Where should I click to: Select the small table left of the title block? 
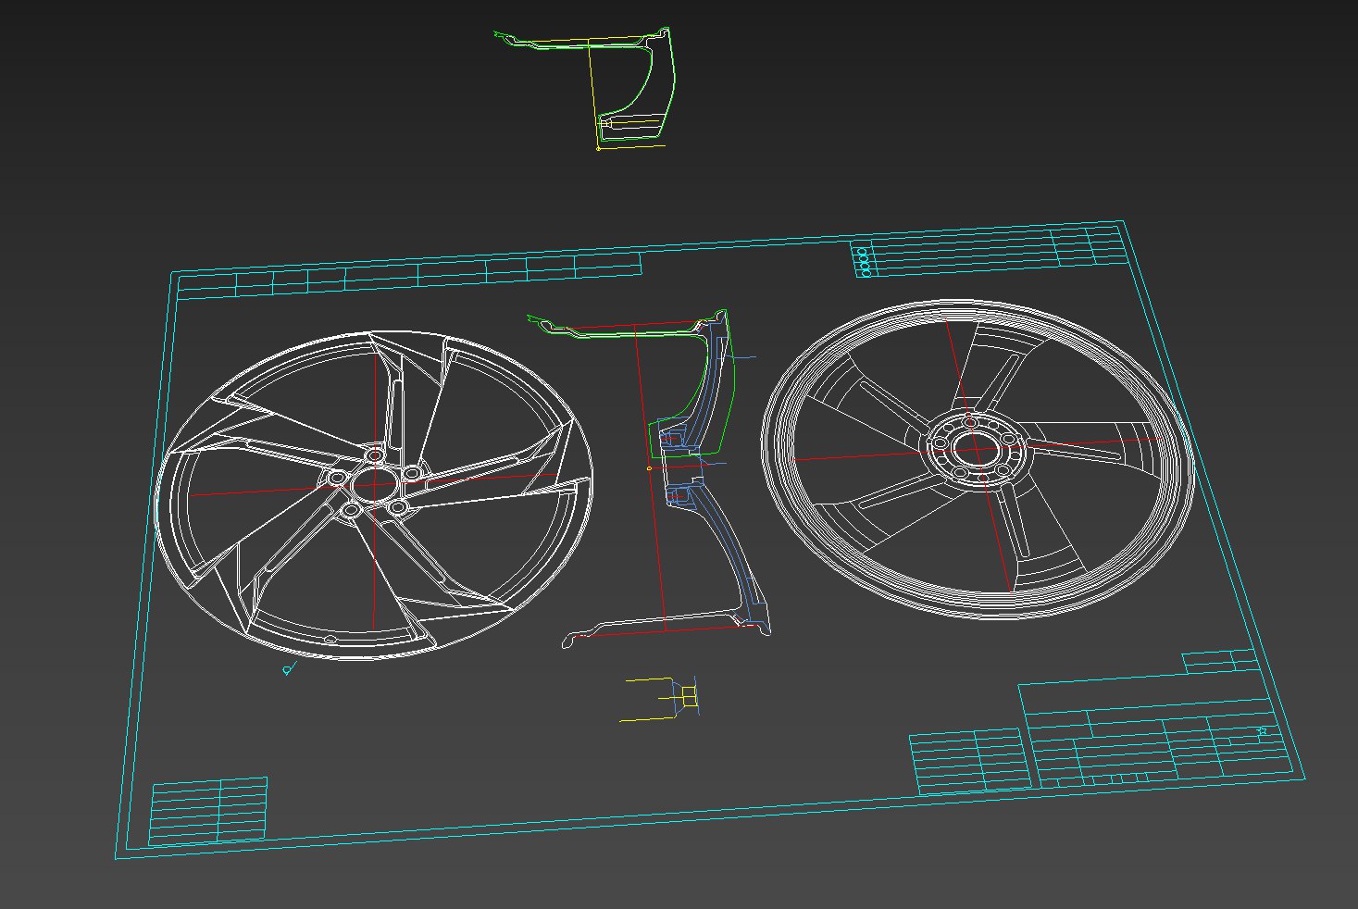click(x=969, y=762)
